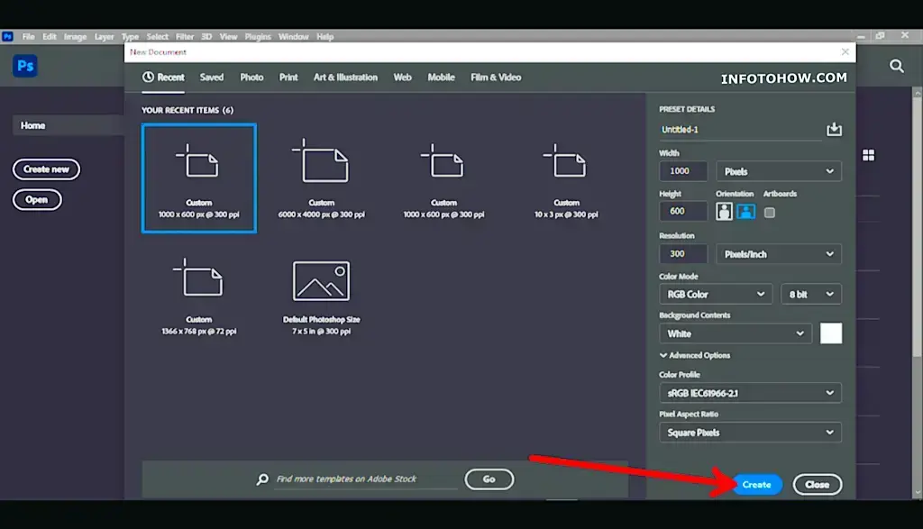Select the Default Photoshop Size preset

(x=322, y=297)
